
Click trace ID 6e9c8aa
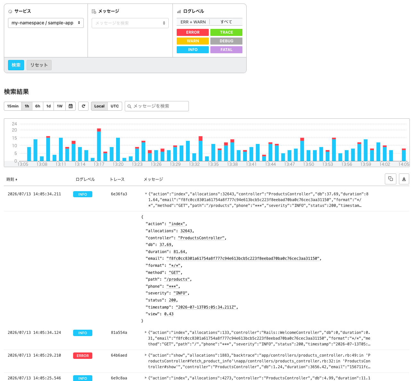coord(119,378)
